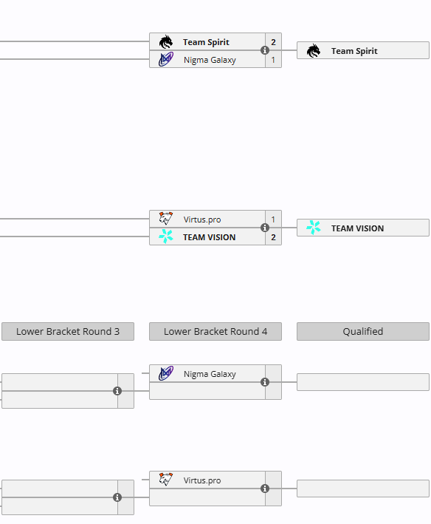Click empty opponent slot below Virtus.pro

[207, 497]
